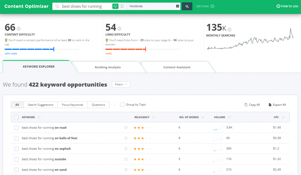The height and width of the screenshot is (175, 301).
Task: Check the 'on asphalt' keyword row
Action: pyautogui.click(x=16, y=149)
